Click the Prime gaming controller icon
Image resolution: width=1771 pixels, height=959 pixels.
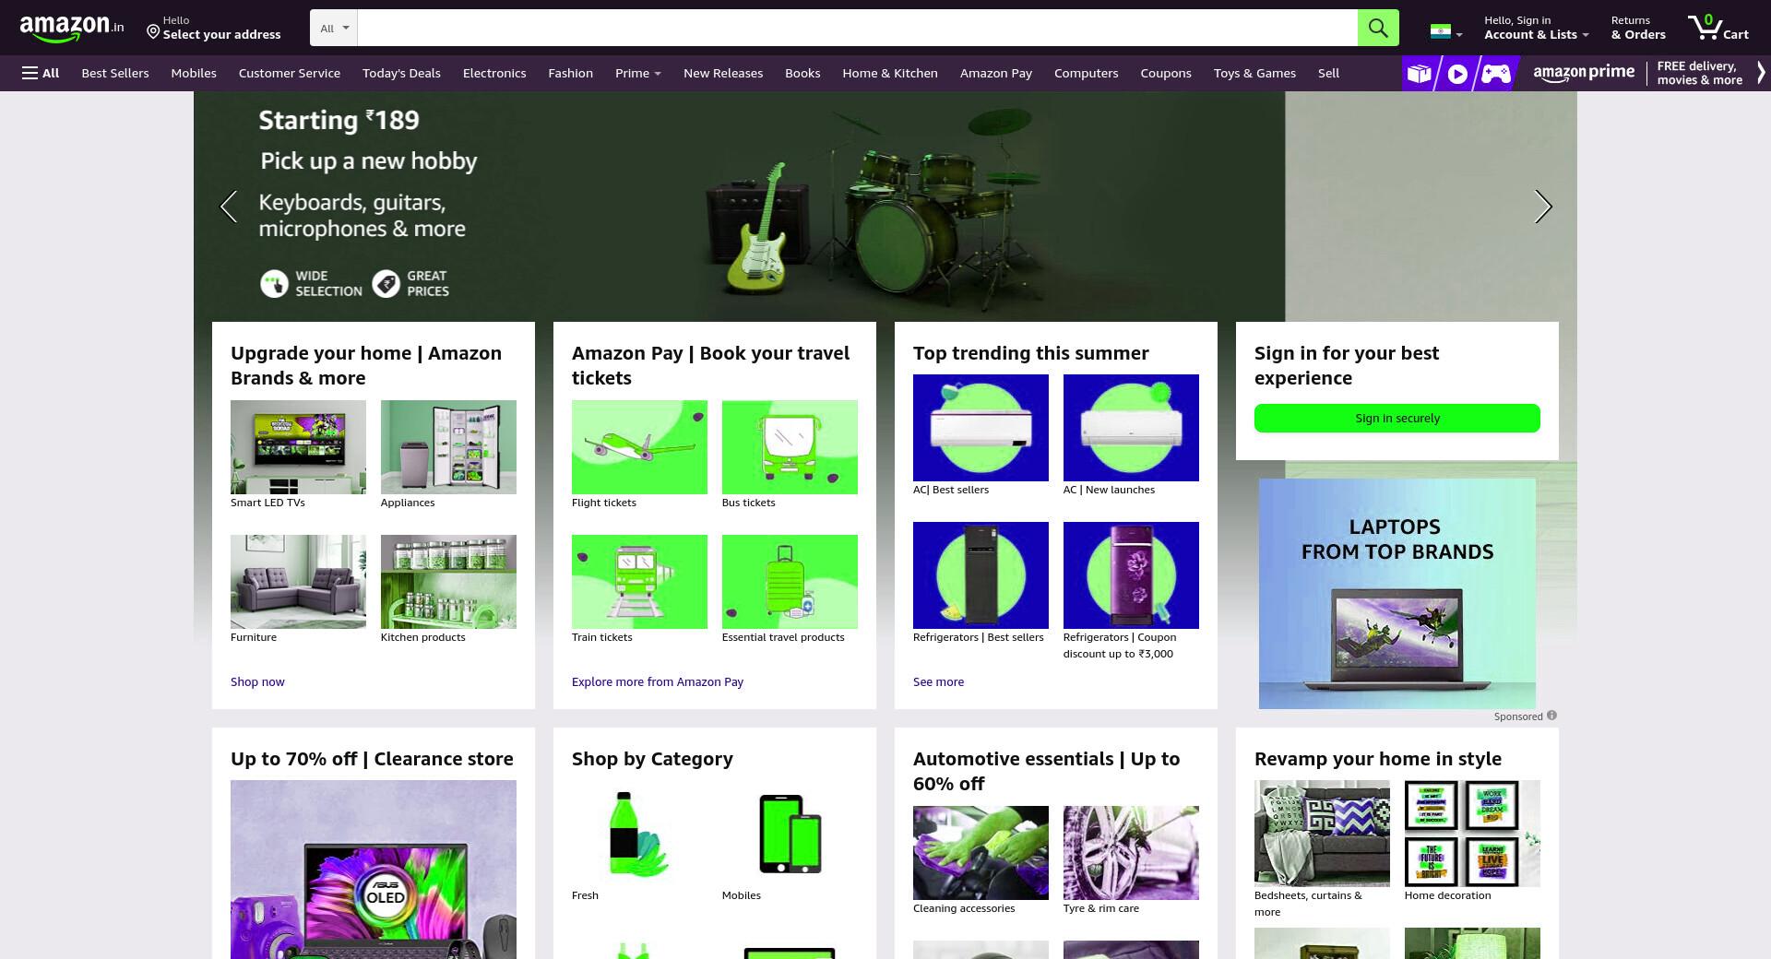click(1495, 74)
